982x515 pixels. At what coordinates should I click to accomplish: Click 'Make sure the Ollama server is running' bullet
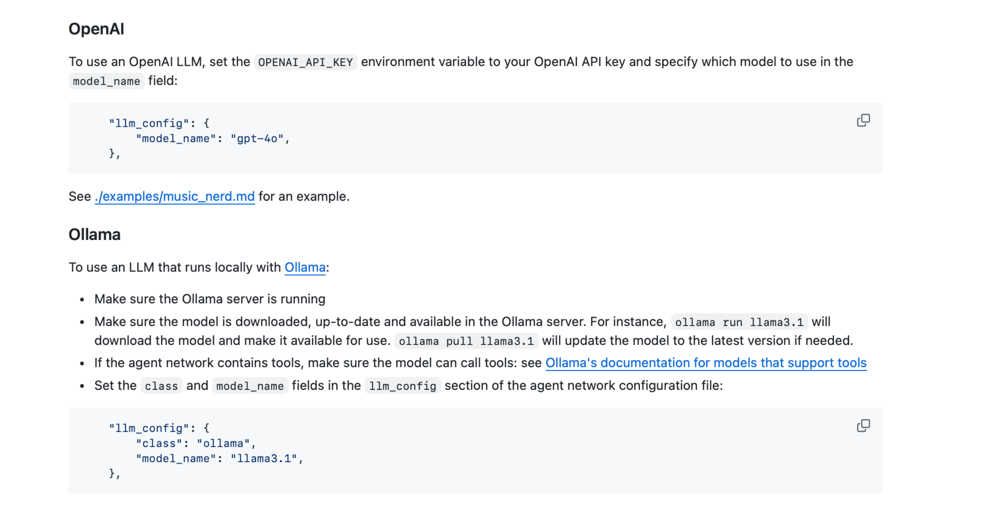[x=209, y=299]
